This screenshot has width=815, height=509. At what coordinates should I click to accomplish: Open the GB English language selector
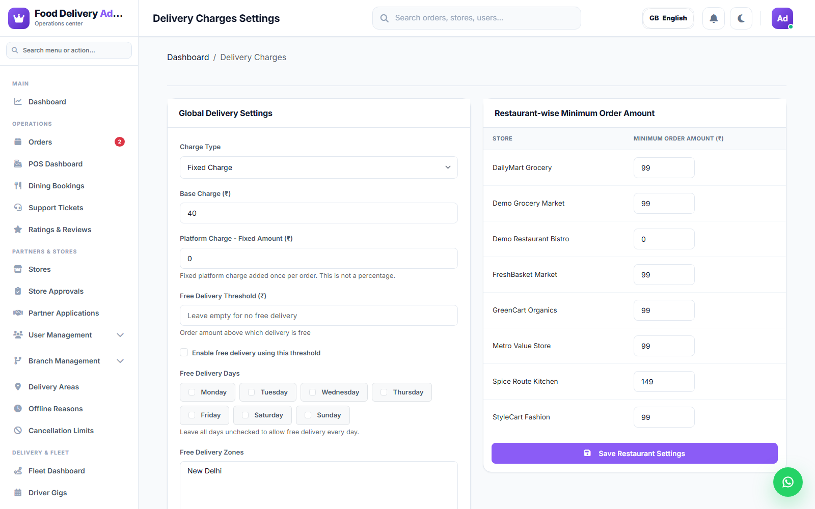(x=668, y=18)
